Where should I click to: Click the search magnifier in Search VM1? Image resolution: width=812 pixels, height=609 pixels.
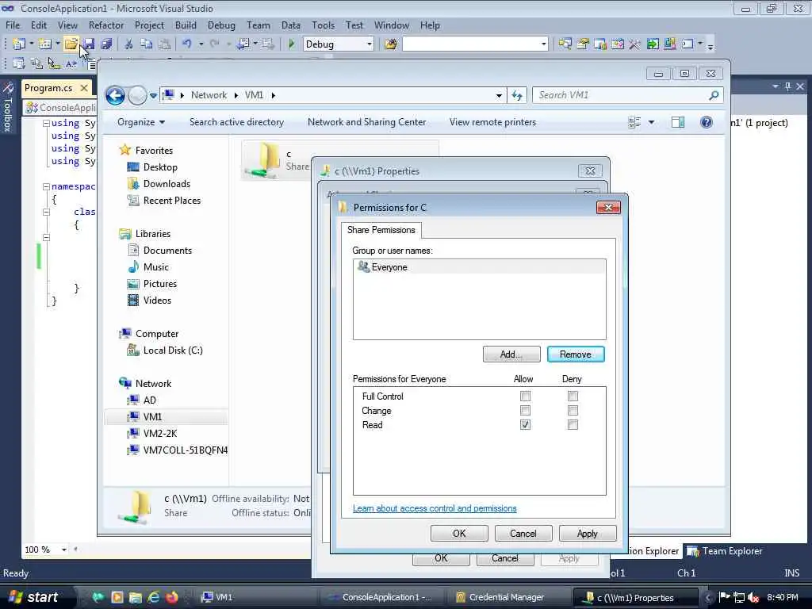(x=714, y=95)
